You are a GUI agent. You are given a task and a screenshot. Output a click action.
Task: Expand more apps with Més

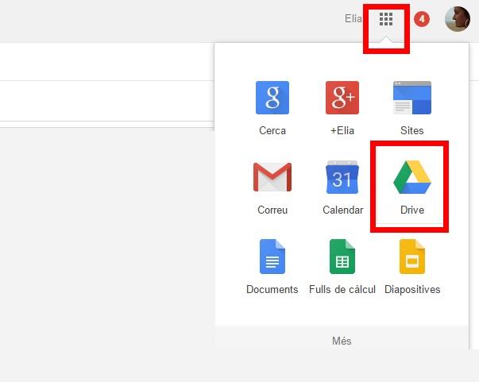[342, 341]
